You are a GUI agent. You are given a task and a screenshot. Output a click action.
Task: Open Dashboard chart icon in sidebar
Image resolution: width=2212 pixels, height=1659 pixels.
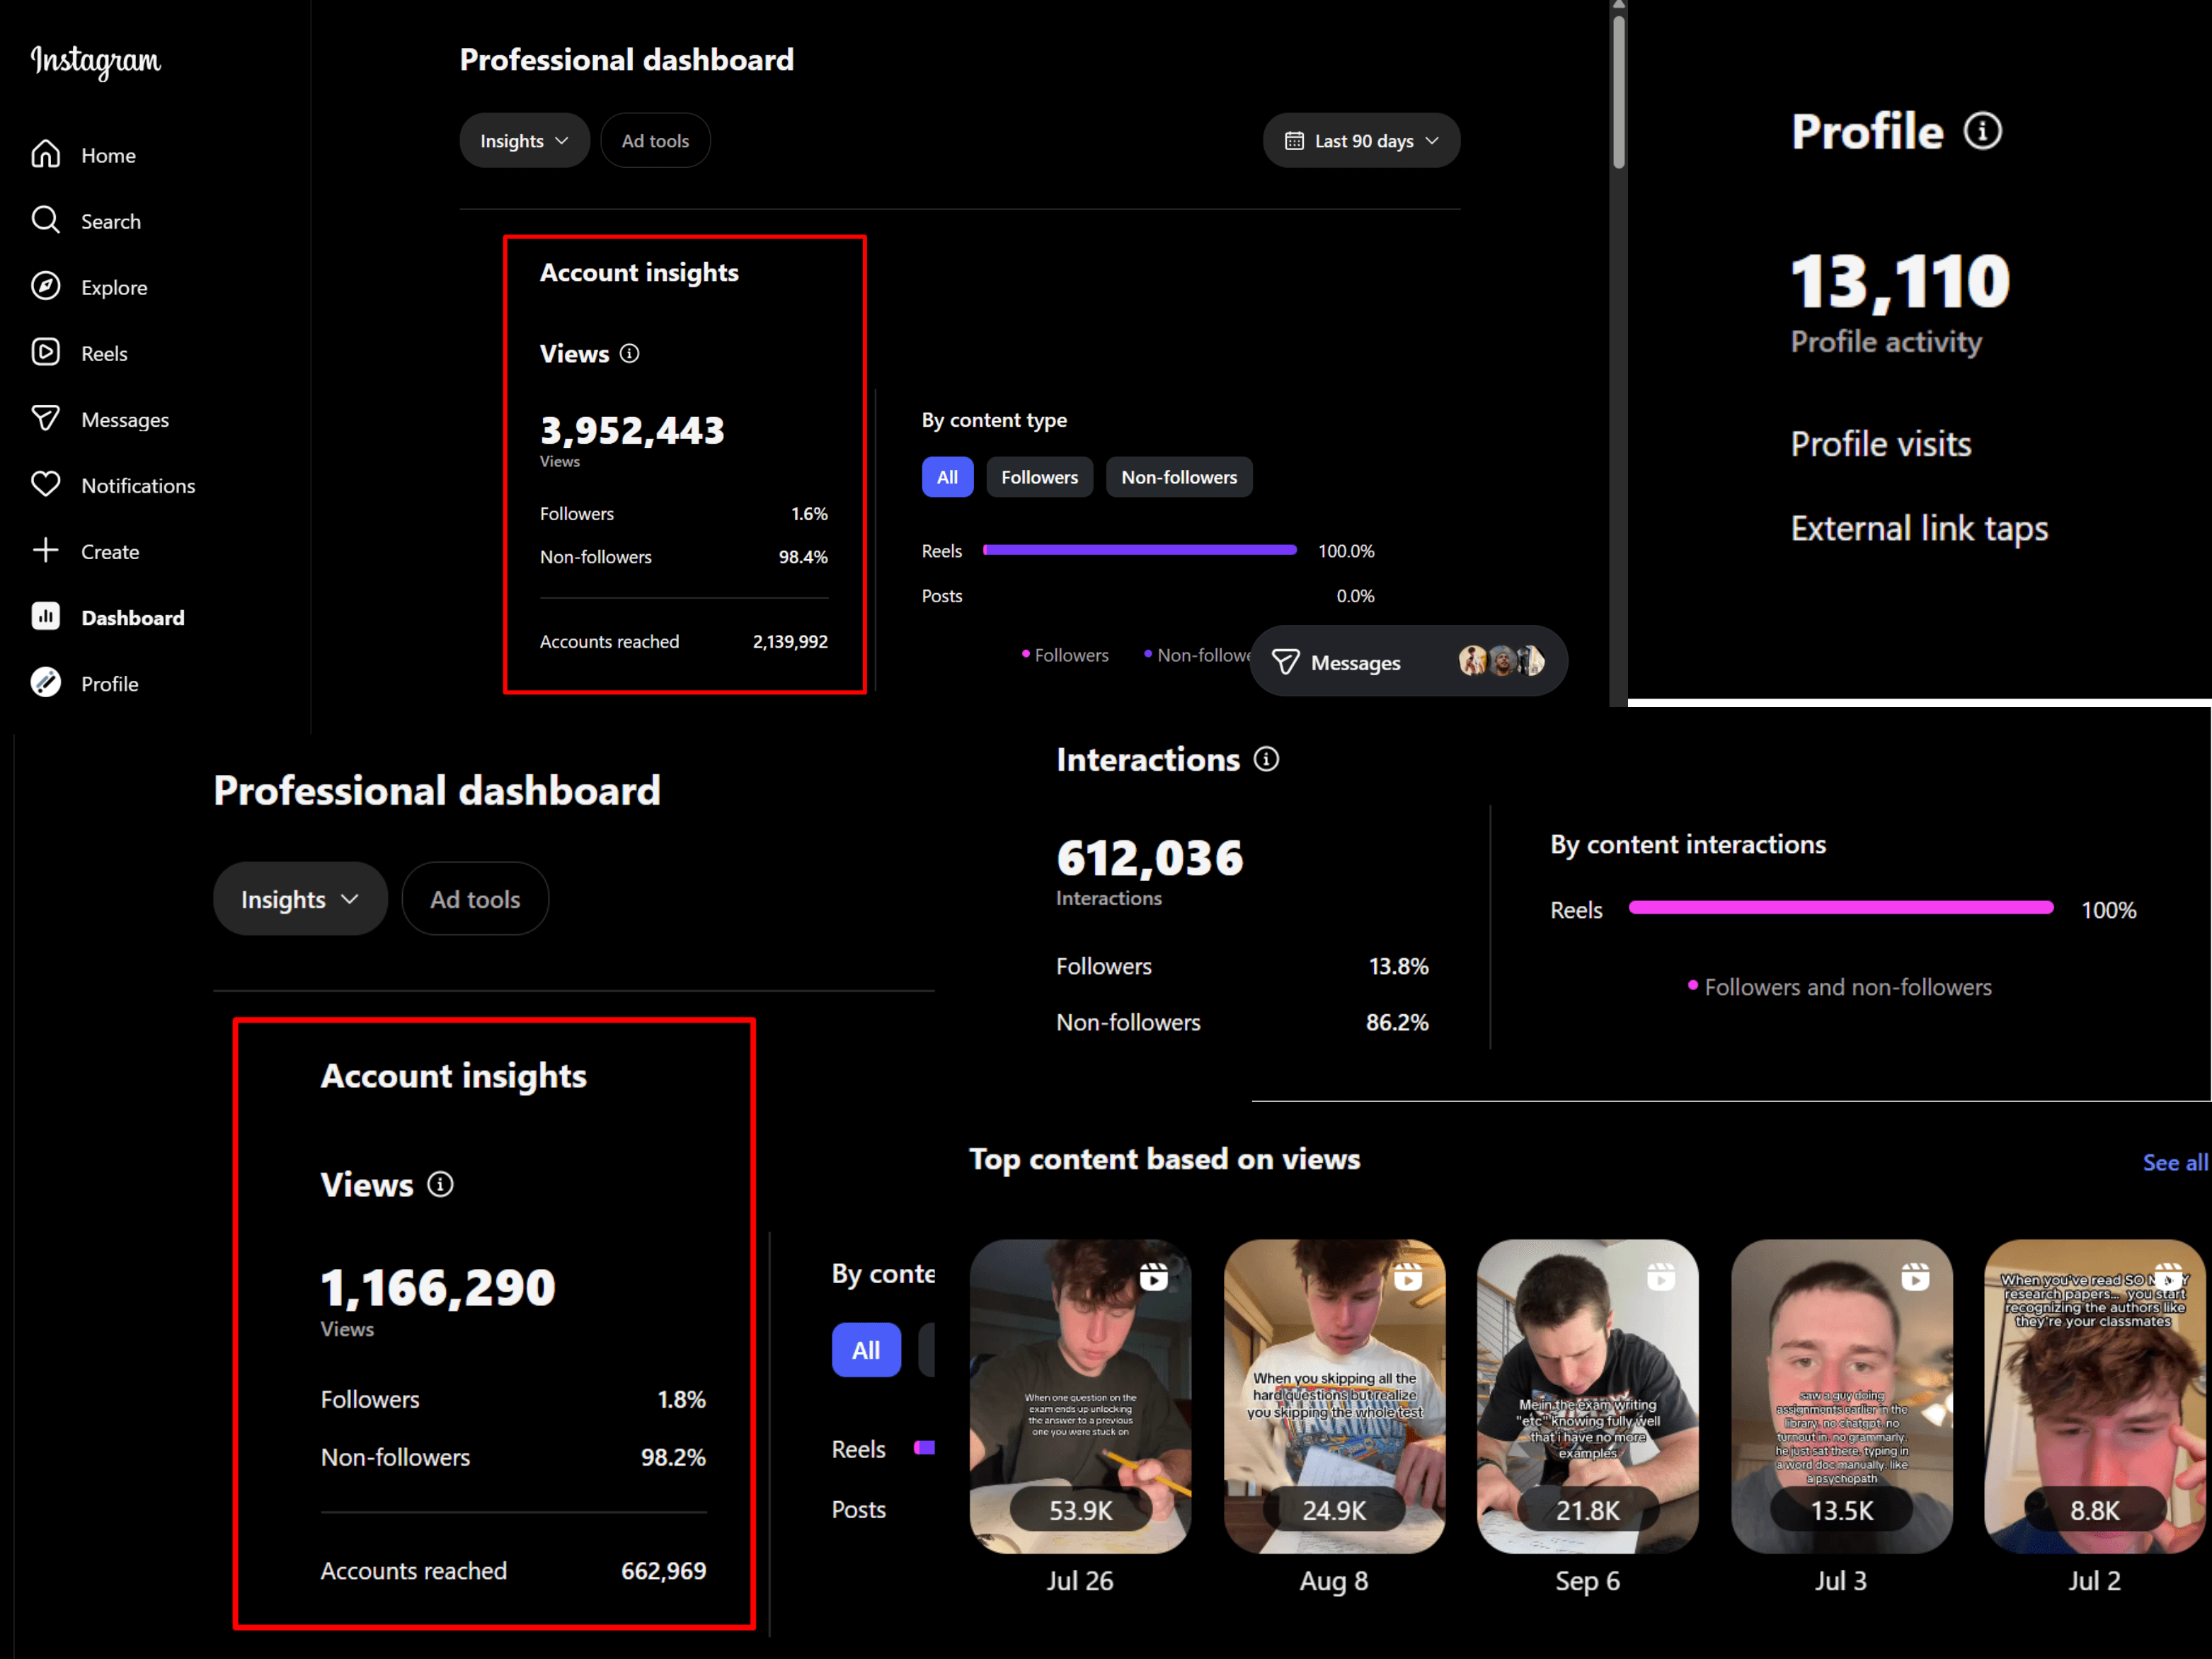46,617
